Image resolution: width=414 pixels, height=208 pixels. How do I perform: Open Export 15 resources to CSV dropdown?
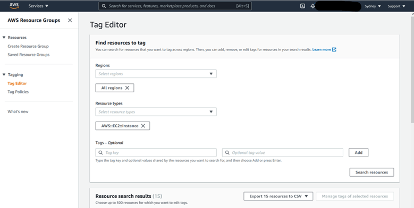(278, 196)
